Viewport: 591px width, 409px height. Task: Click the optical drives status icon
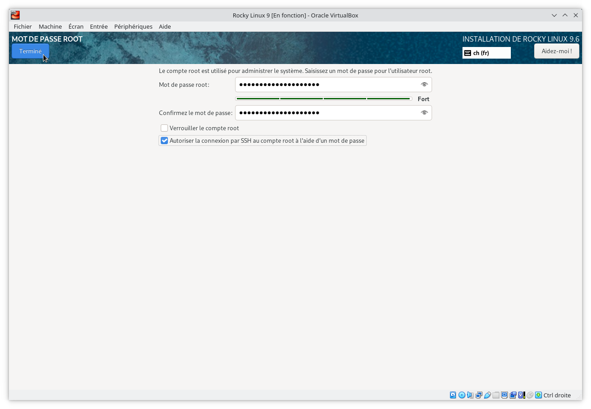pyautogui.click(x=461, y=395)
